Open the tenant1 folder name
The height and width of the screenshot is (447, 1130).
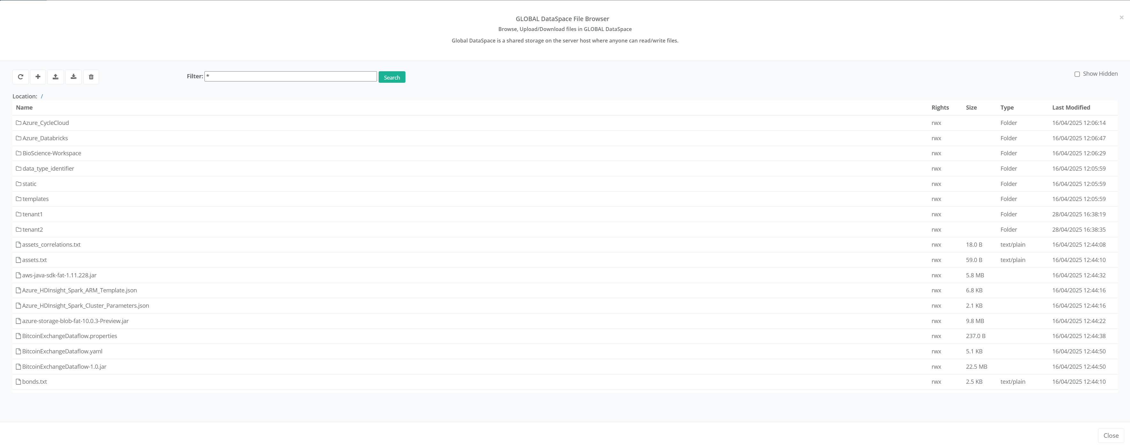[33, 214]
